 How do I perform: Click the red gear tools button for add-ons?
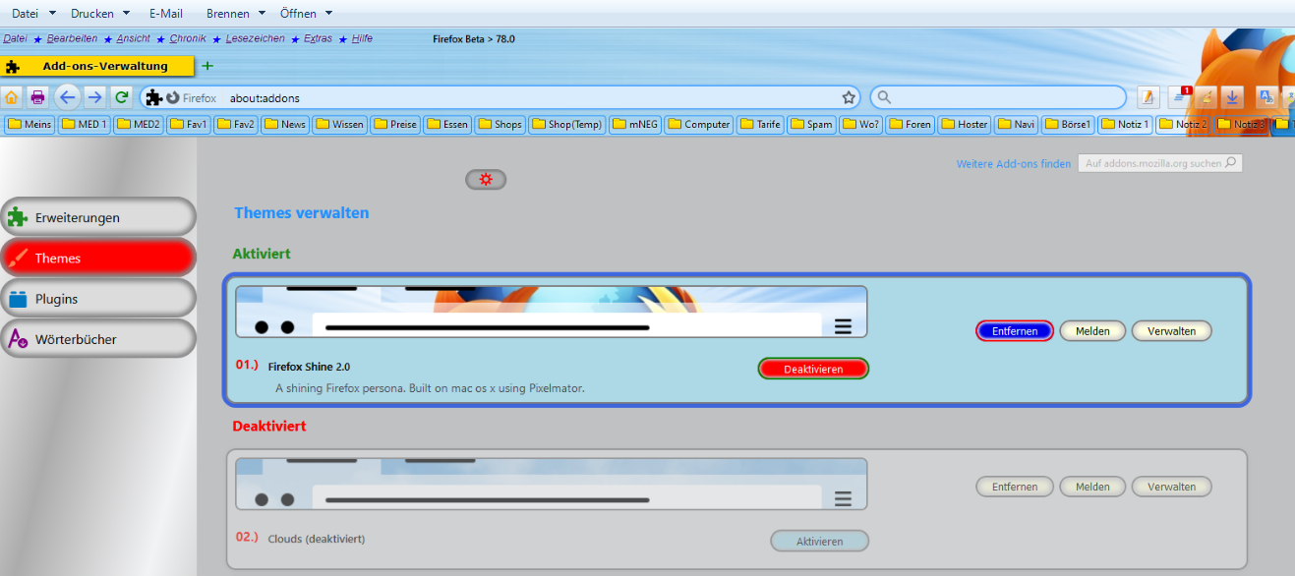(x=486, y=179)
